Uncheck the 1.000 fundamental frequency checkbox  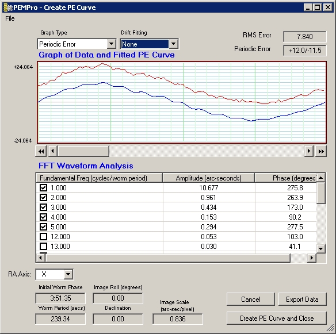pyautogui.click(x=44, y=188)
